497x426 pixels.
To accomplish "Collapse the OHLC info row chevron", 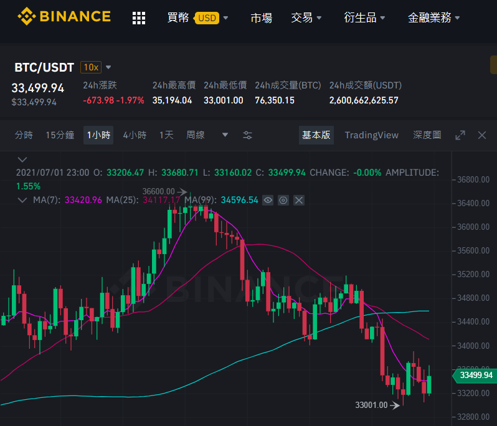I will coord(22,159).
